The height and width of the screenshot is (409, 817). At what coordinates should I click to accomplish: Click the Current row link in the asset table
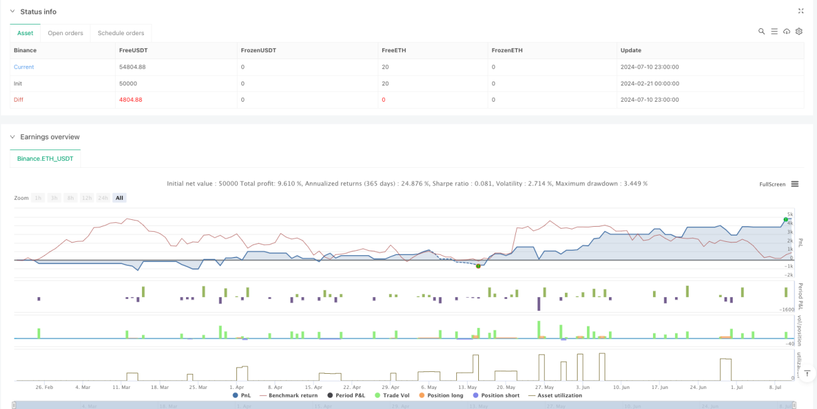point(24,67)
